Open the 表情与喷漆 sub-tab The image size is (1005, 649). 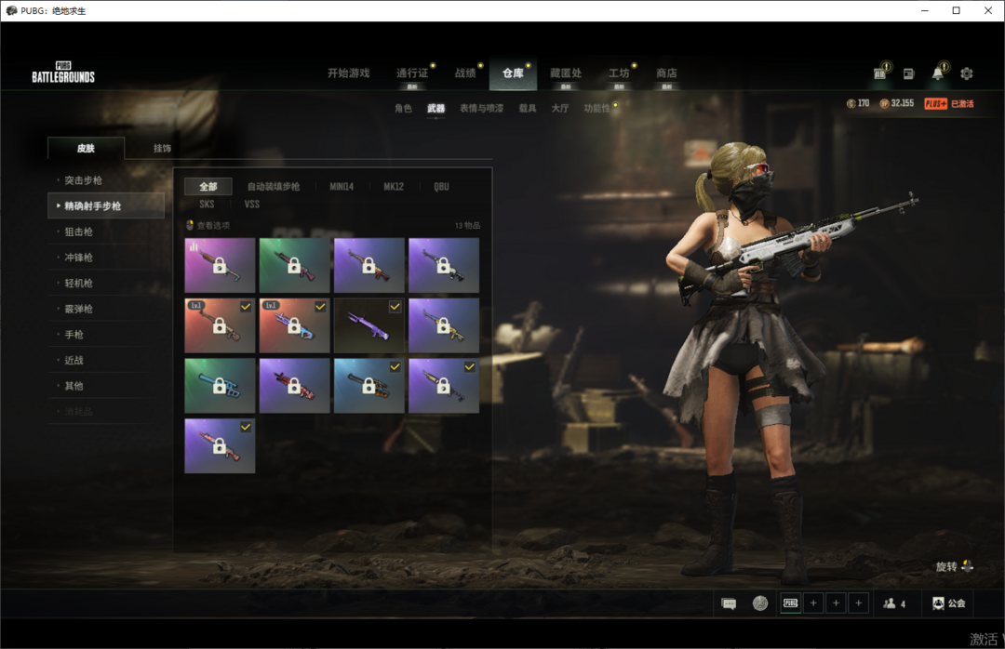tap(481, 108)
